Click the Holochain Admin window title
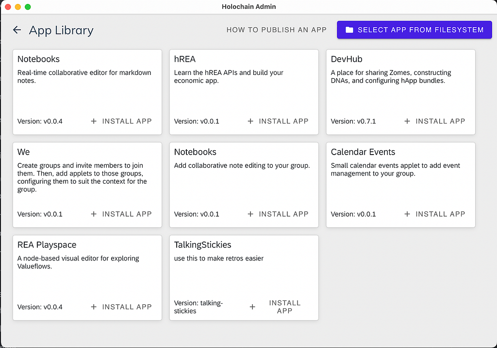 [x=249, y=7]
